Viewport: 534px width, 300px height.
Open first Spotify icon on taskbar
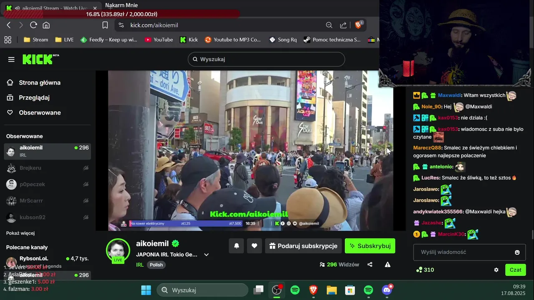point(295,290)
